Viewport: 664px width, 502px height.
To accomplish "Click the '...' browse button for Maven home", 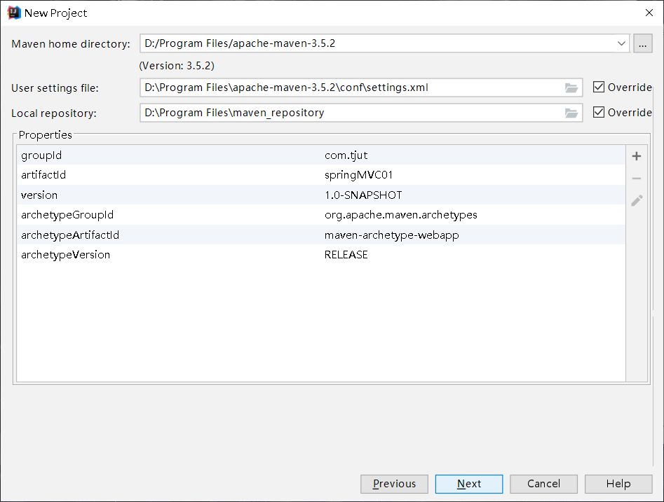I will pyautogui.click(x=642, y=43).
